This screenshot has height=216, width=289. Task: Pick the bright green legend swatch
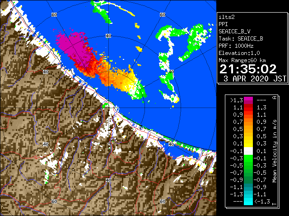(x=248, y=158)
